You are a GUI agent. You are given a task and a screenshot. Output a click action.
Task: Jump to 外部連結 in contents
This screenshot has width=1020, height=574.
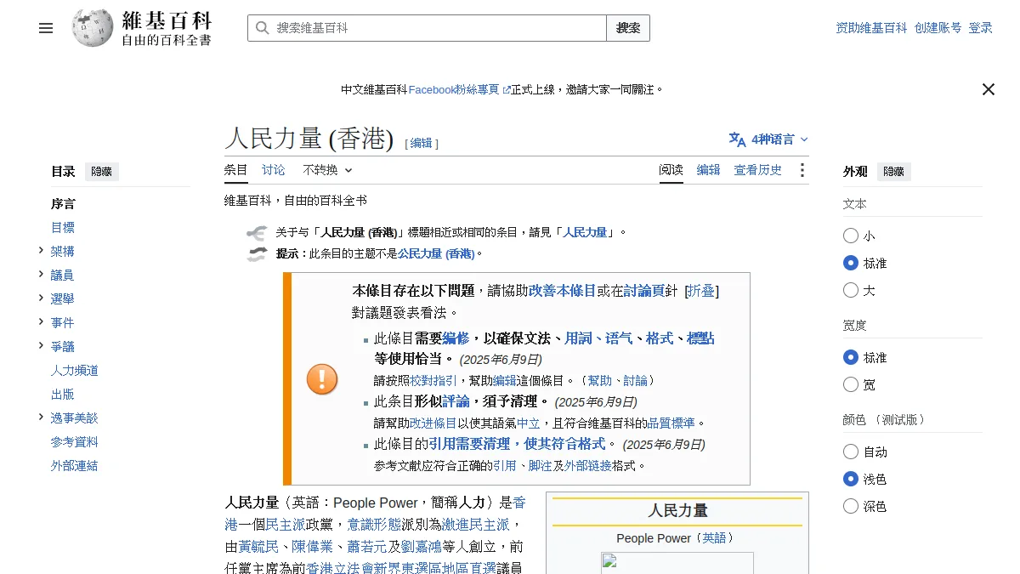75,466
